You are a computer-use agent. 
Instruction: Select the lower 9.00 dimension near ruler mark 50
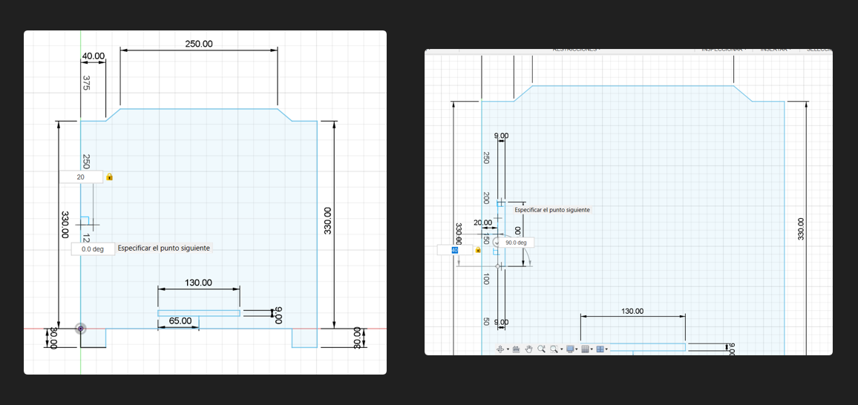[x=501, y=322]
